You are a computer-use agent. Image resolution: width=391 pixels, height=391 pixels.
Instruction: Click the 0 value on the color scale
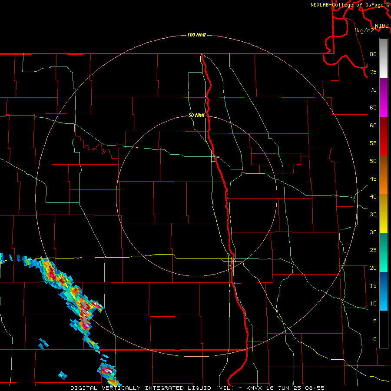point(375,339)
